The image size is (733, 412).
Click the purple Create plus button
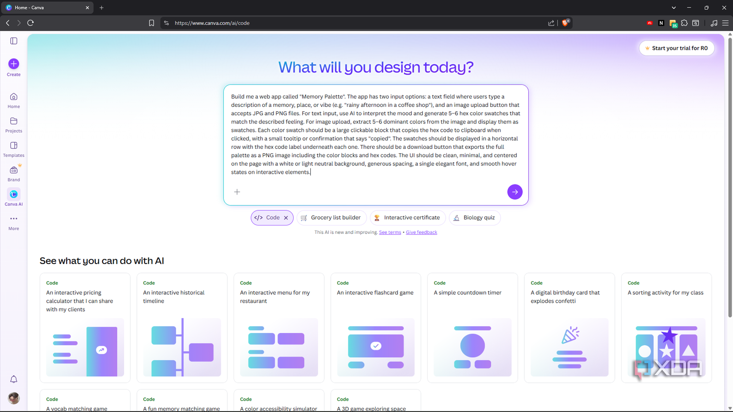coord(14,64)
